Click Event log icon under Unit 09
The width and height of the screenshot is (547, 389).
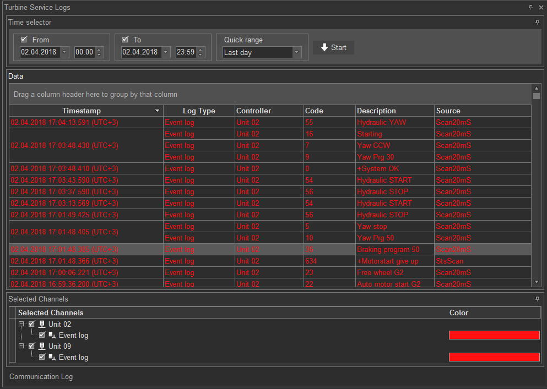(52, 358)
